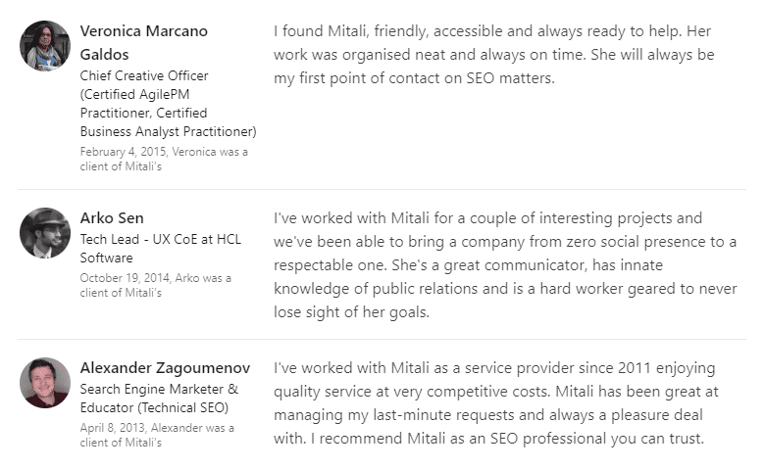Select Arko's Tech Lead UX CoE headline

[x=161, y=249]
